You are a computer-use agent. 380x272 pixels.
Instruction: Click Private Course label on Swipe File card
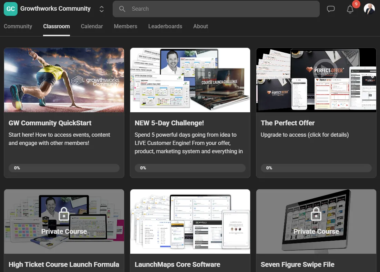coord(316,232)
